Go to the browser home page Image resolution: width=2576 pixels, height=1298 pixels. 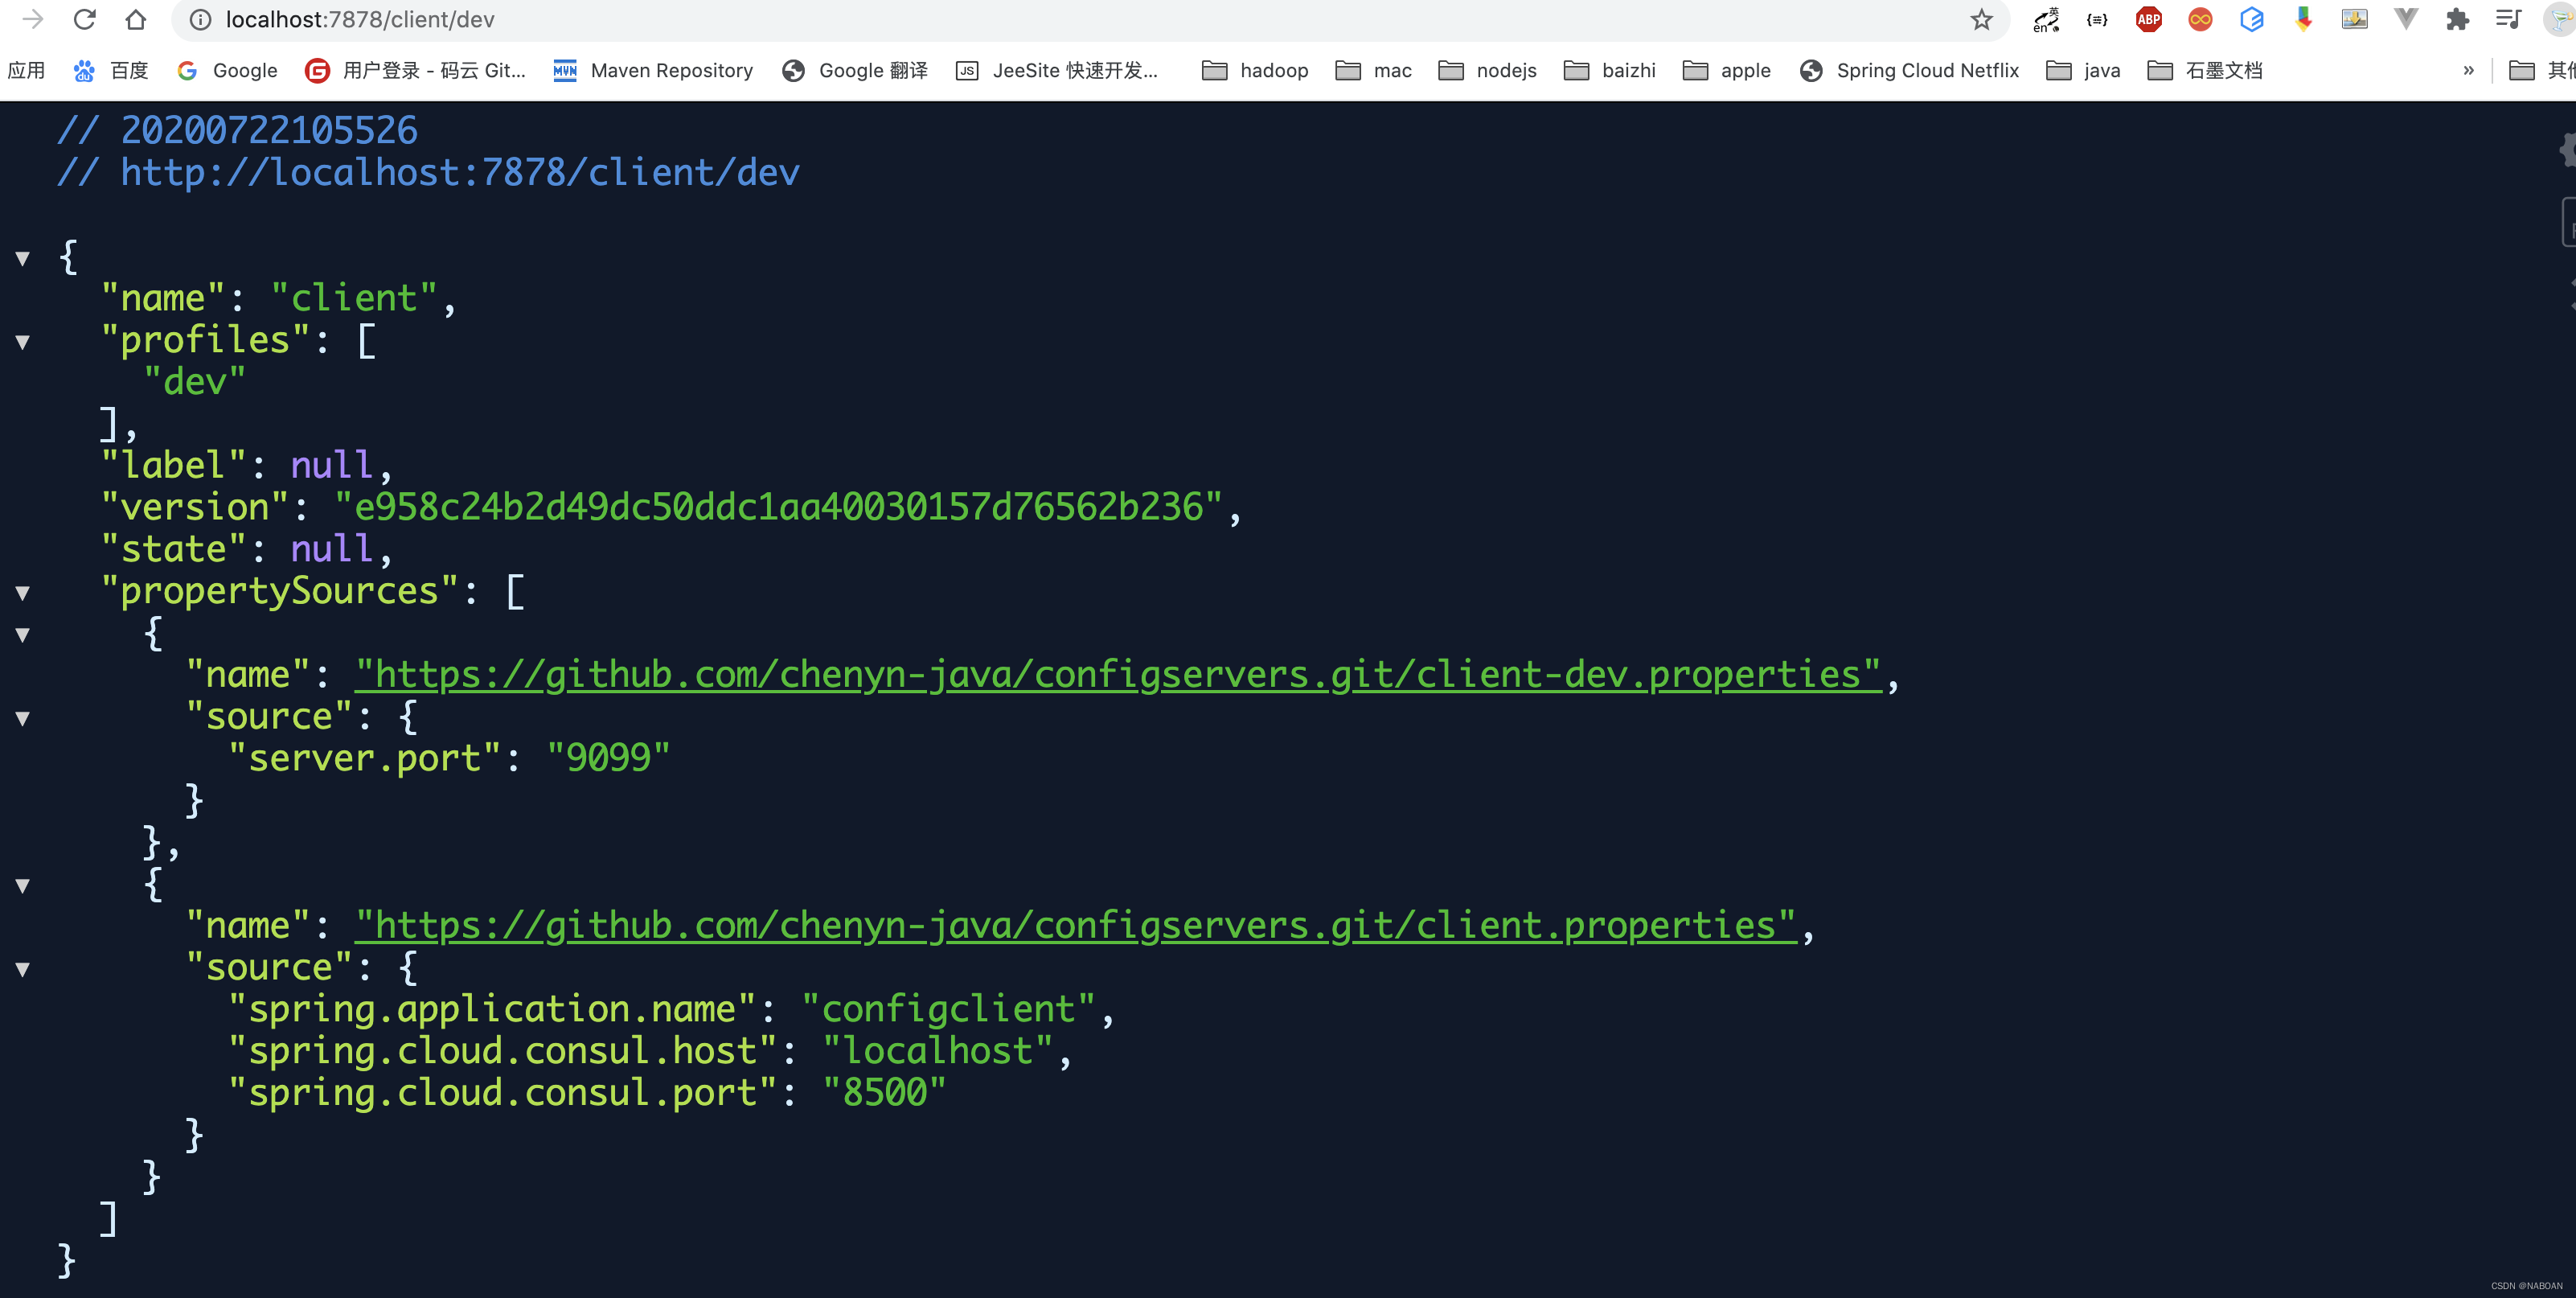pos(136,19)
